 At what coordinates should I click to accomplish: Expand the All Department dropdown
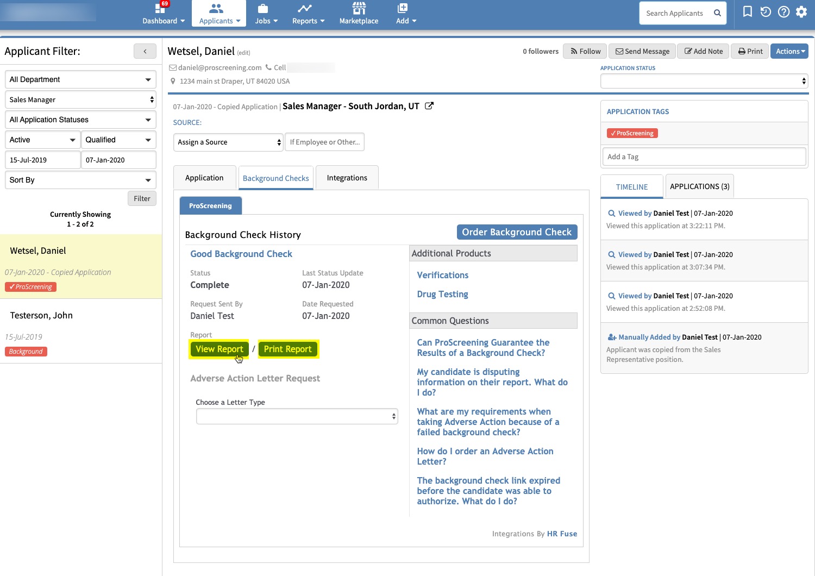click(80, 79)
